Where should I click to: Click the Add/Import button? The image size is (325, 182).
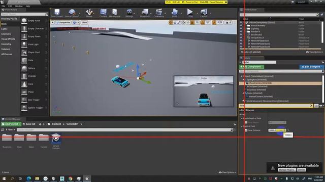[11, 124]
